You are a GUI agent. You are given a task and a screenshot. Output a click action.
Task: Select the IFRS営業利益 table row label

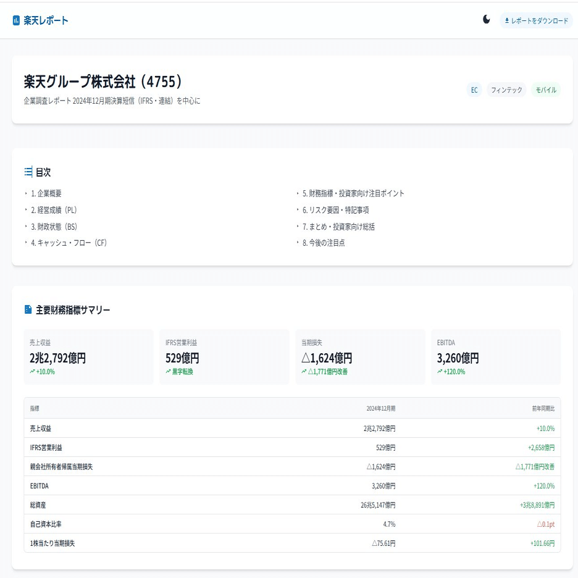(x=46, y=448)
